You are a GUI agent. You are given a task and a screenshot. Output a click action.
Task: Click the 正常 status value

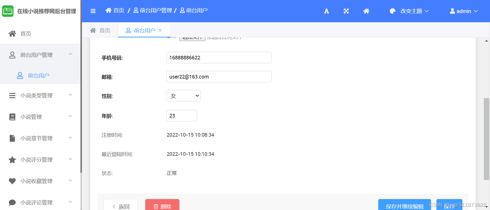tap(172, 173)
